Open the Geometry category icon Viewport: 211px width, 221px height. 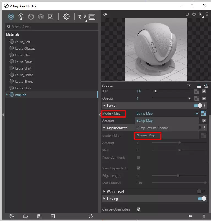(x=31, y=17)
